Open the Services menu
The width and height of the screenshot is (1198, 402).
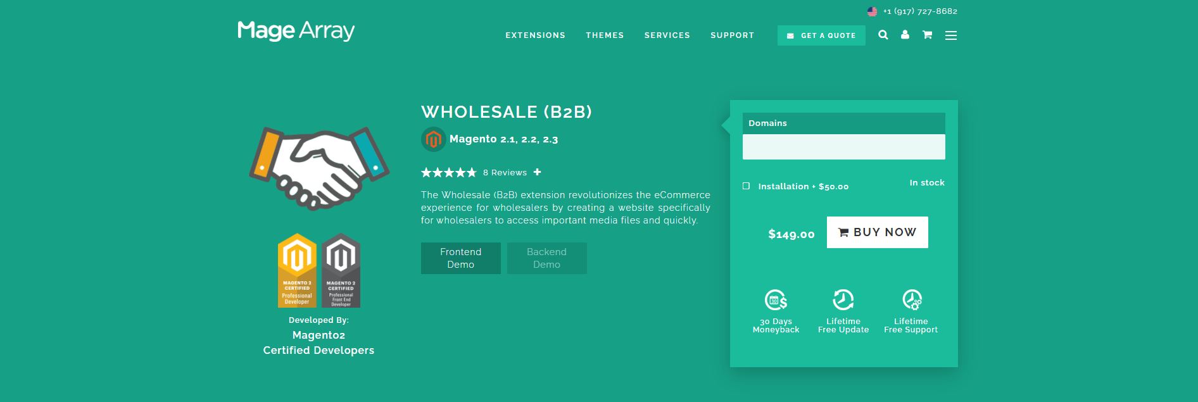(667, 35)
